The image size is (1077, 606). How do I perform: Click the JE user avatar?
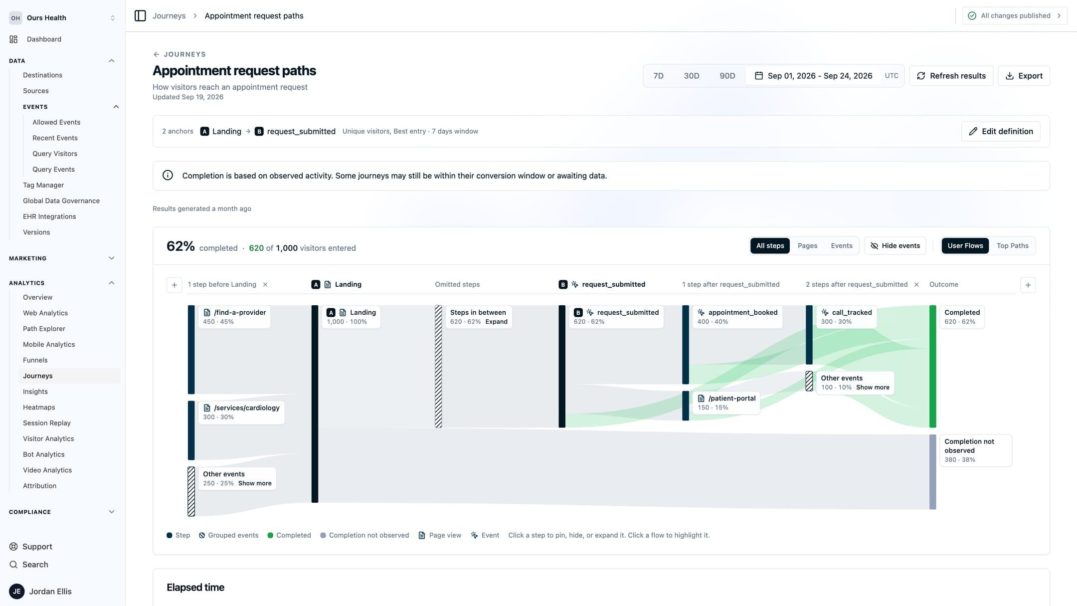pyautogui.click(x=16, y=592)
